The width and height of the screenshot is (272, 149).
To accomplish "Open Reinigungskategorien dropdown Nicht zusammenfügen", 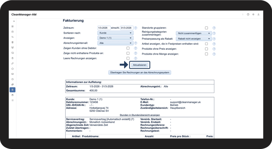I will (x=194, y=33).
